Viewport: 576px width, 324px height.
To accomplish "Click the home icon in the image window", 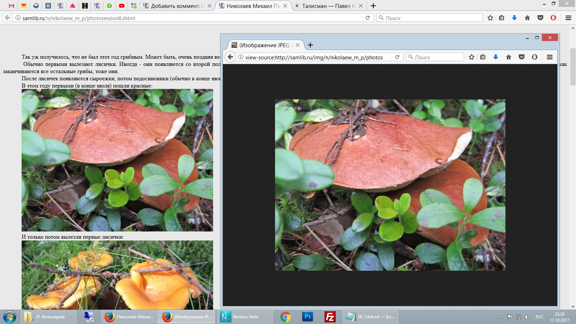I will point(509,57).
